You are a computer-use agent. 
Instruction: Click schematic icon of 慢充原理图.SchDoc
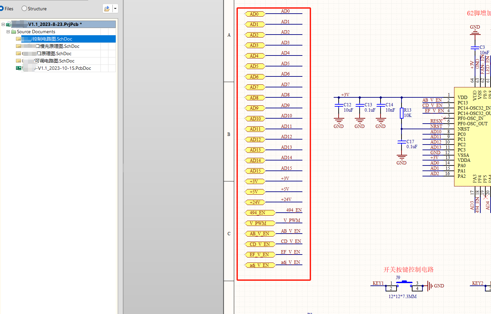click(x=19, y=46)
